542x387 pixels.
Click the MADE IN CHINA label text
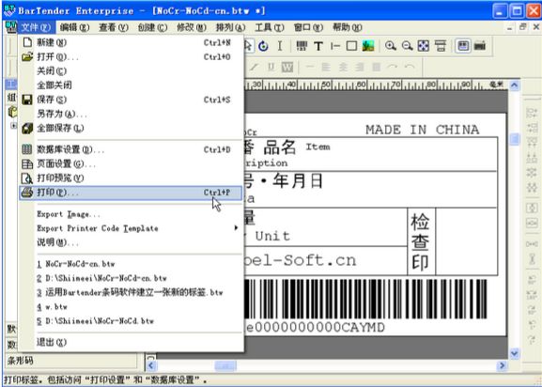[423, 130]
